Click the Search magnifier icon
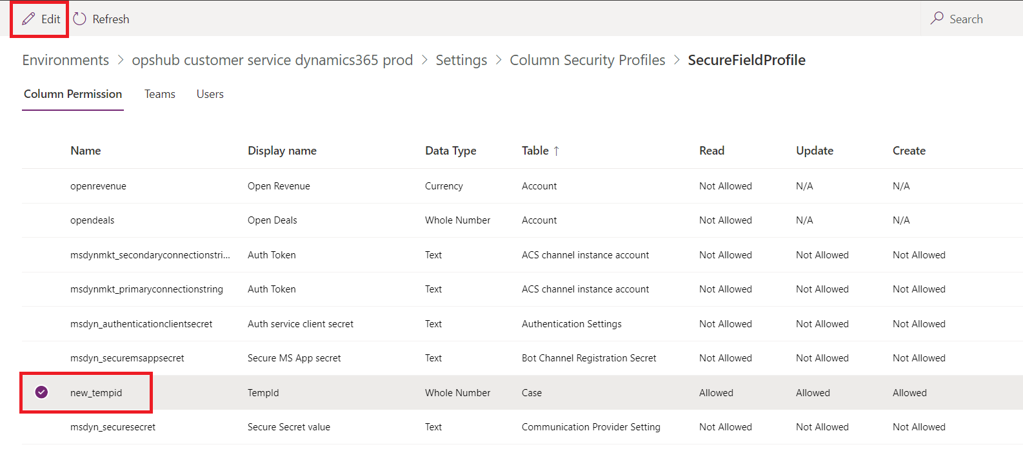 click(937, 19)
